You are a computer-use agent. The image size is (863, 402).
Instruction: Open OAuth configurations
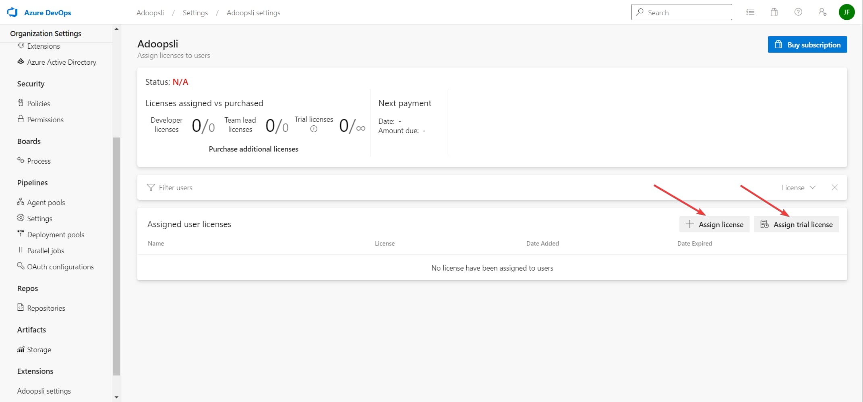click(60, 267)
